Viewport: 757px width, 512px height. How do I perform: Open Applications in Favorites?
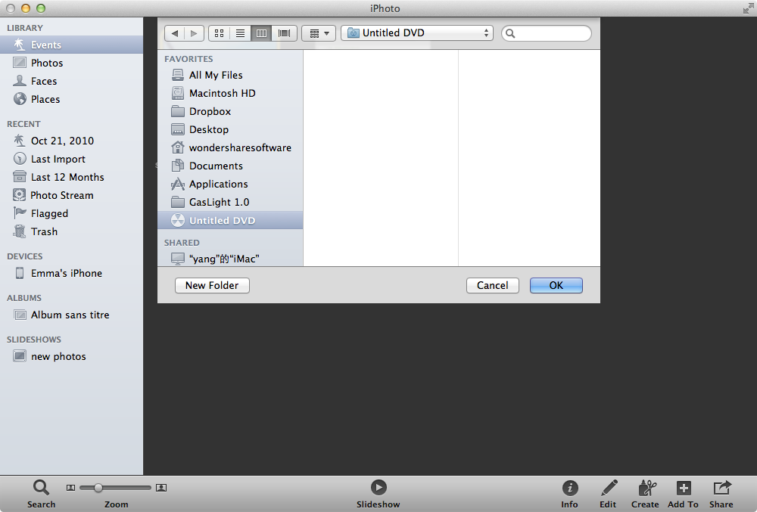230,185
